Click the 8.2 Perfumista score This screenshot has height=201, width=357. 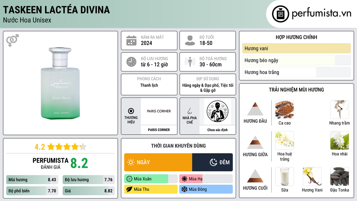[79, 163]
